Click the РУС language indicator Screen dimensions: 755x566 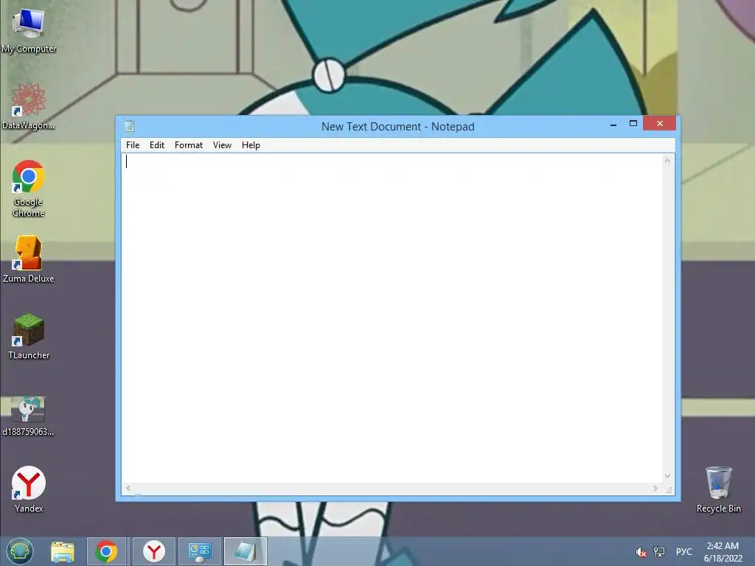[683, 551]
